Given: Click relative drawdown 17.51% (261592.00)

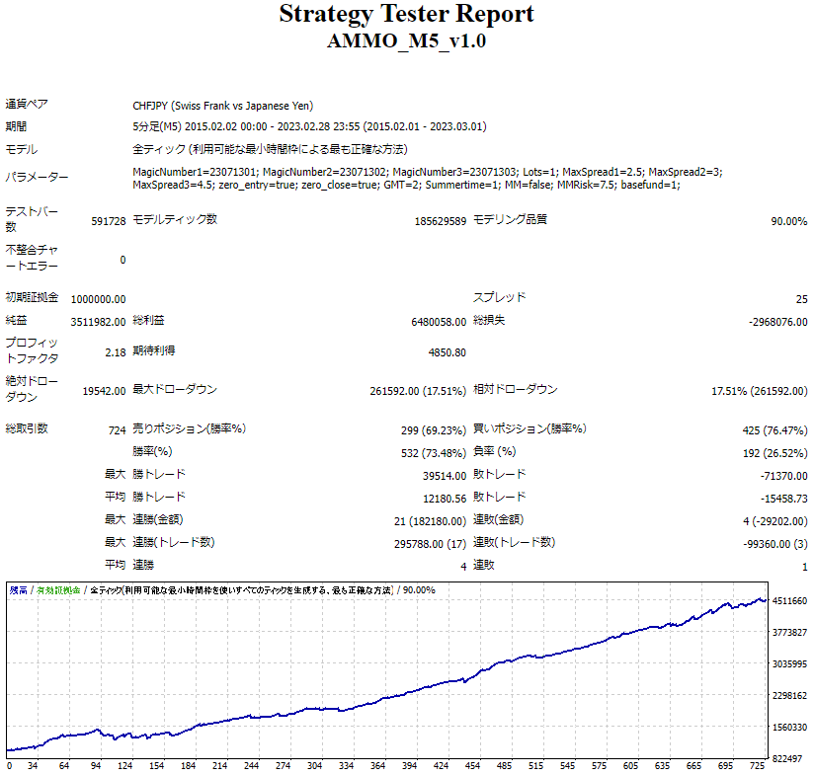Looking at the screenshot, I should [760, 391].
